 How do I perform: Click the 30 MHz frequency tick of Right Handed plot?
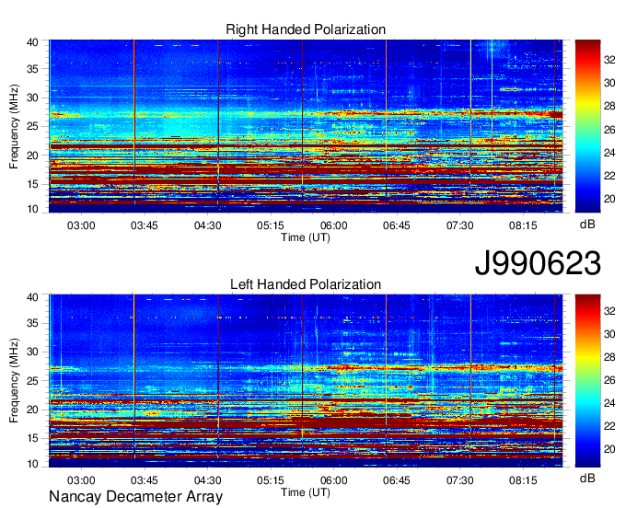(32, 98)
